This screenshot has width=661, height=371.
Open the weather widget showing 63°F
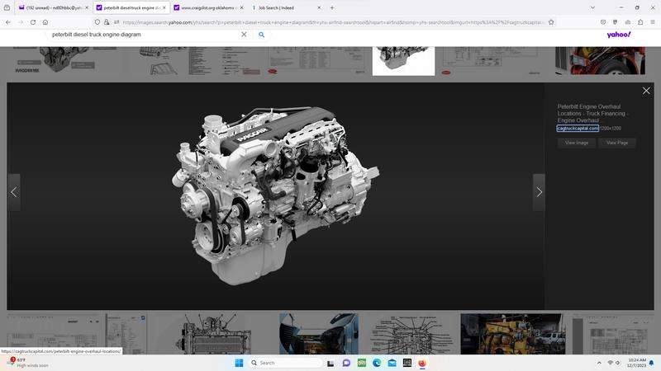[x=27, y=363]
